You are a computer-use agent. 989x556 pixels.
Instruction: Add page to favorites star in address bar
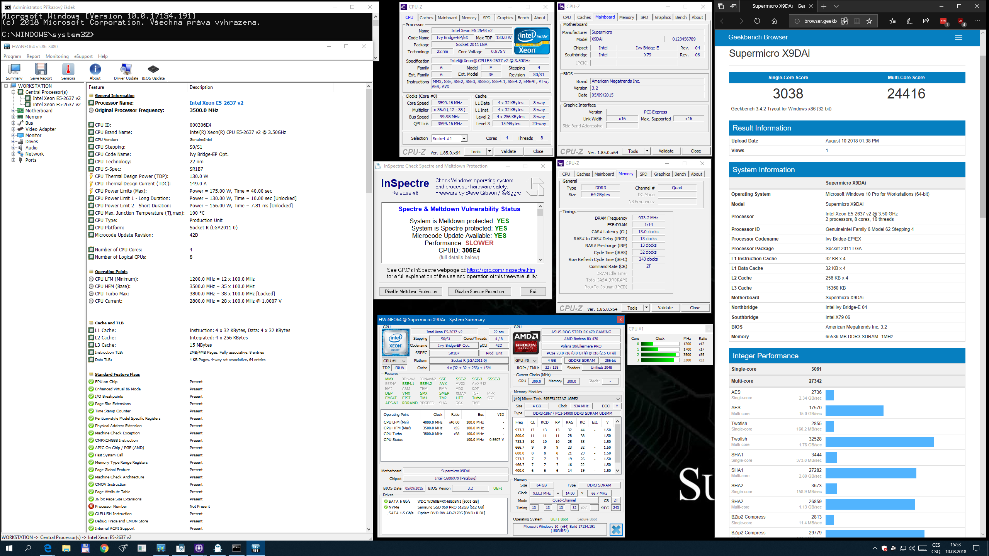tap(869, 21)
